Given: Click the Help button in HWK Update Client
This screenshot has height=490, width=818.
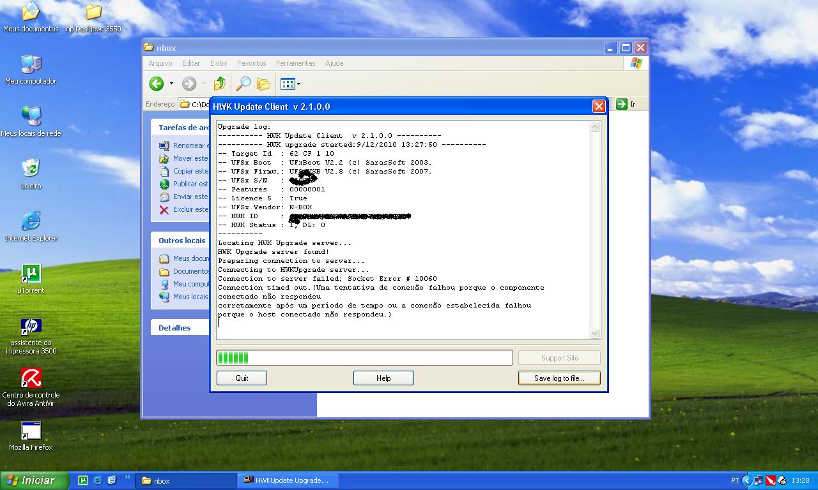Looking at the screenshot, I should [383, 378].
